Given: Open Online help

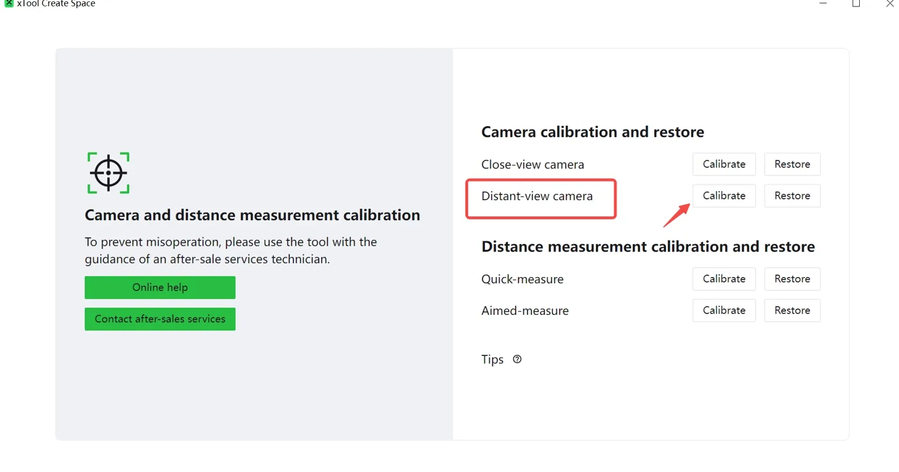Looking at the screenshot, I should [x=160, y=287].
